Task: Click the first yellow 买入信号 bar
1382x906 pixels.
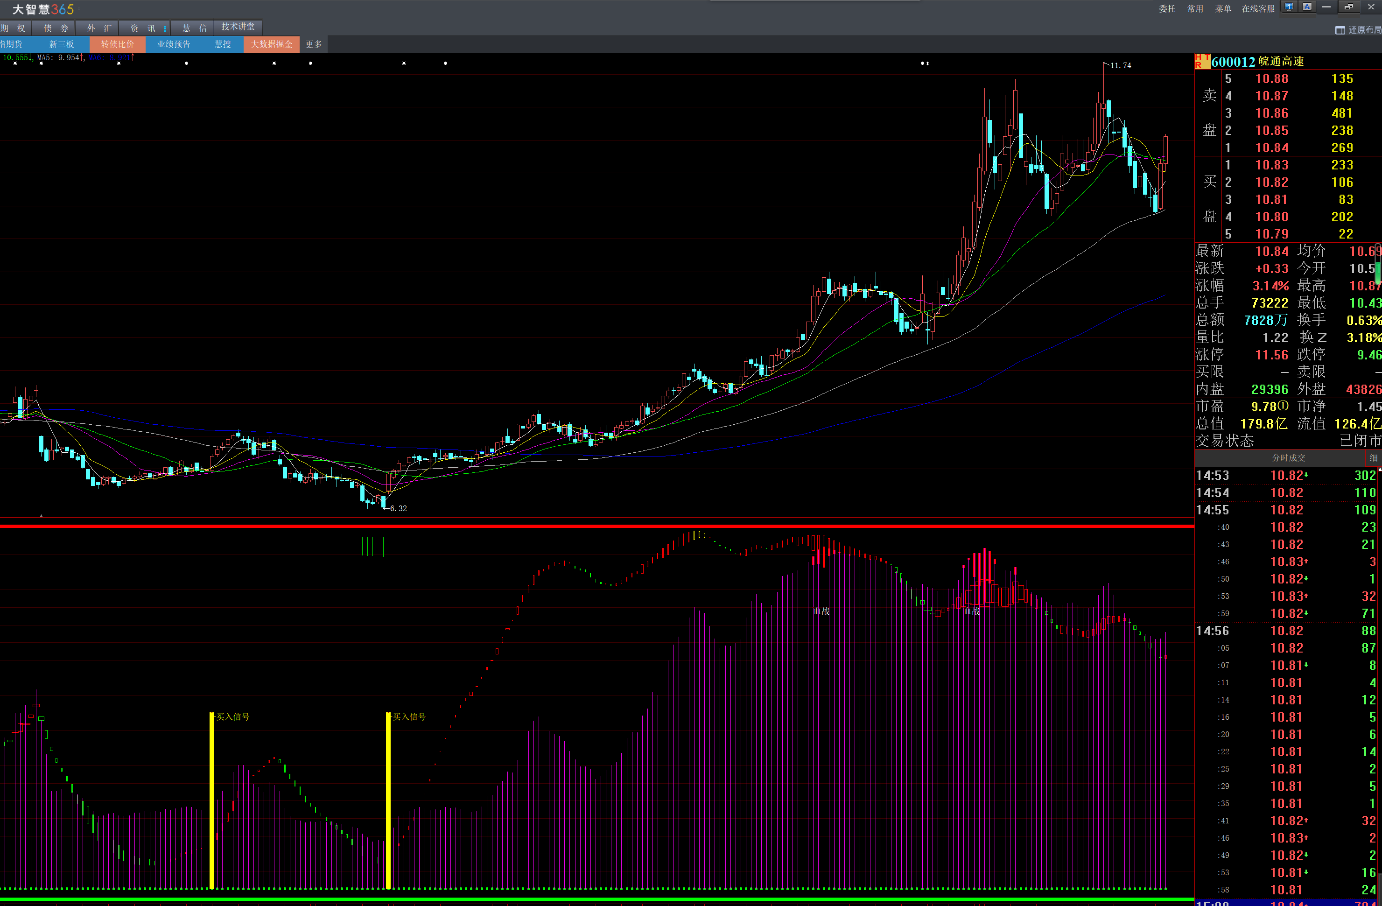Action: [x=212, y=801]
